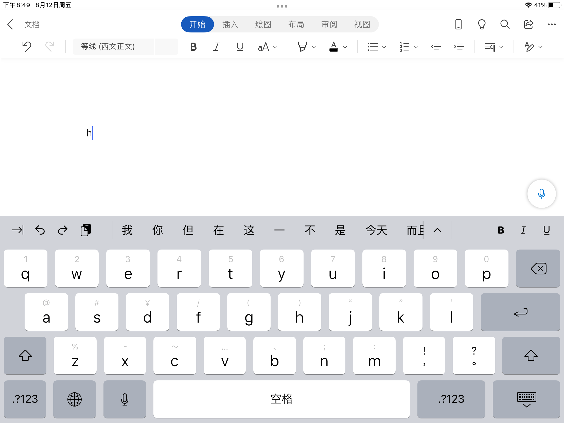
Task: Decrease paragraph indent icon
Action: tap(436, 47)
